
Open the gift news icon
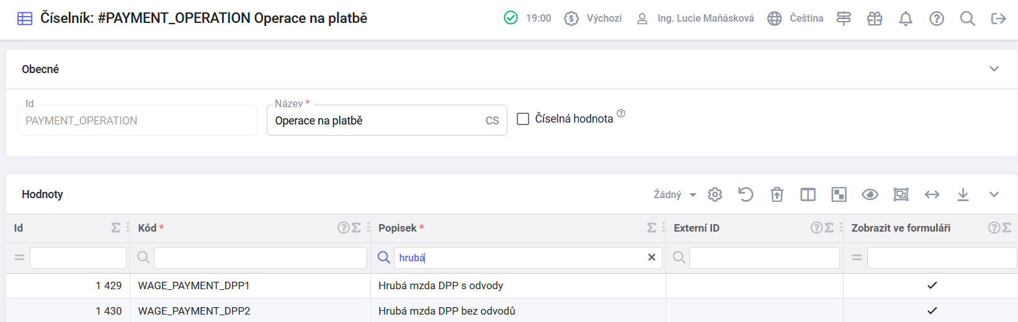[875, 19]
